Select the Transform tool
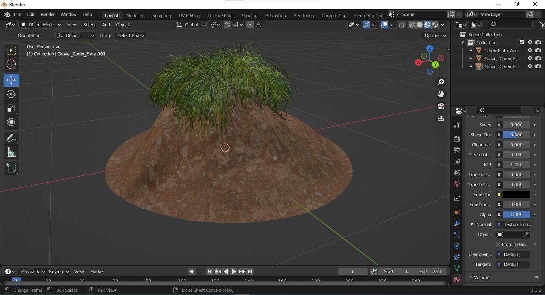545x295 pixels. (11, 122)
